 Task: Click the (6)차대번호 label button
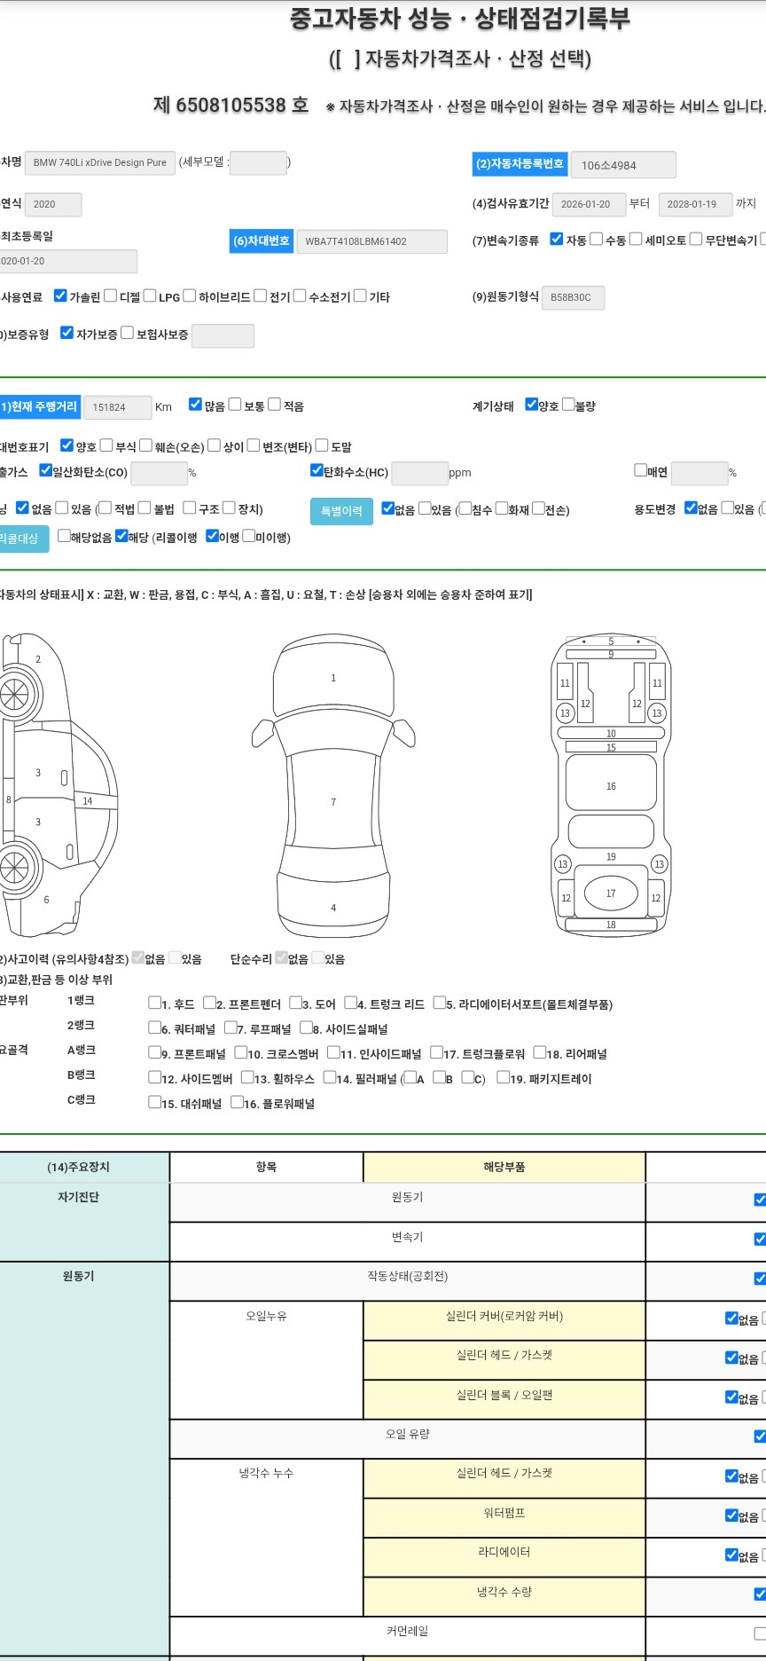point(262,241)
